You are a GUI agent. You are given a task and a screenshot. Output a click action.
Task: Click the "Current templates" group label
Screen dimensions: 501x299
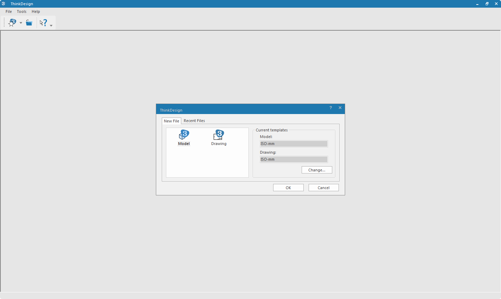(272, 130)
